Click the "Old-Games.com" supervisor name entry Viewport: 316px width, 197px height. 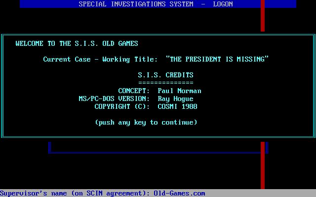point(179,194)
